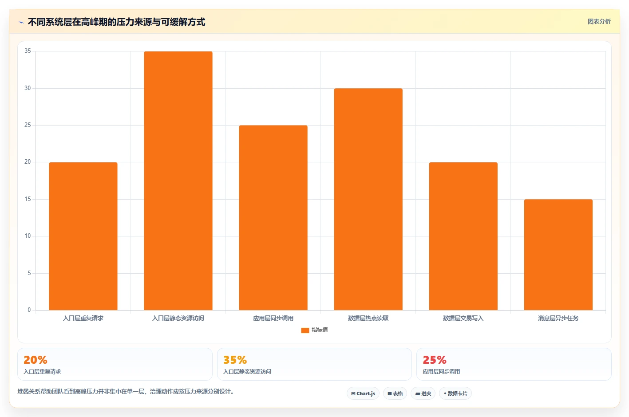Click the 数据层热点读取 bar

point(368,199)
